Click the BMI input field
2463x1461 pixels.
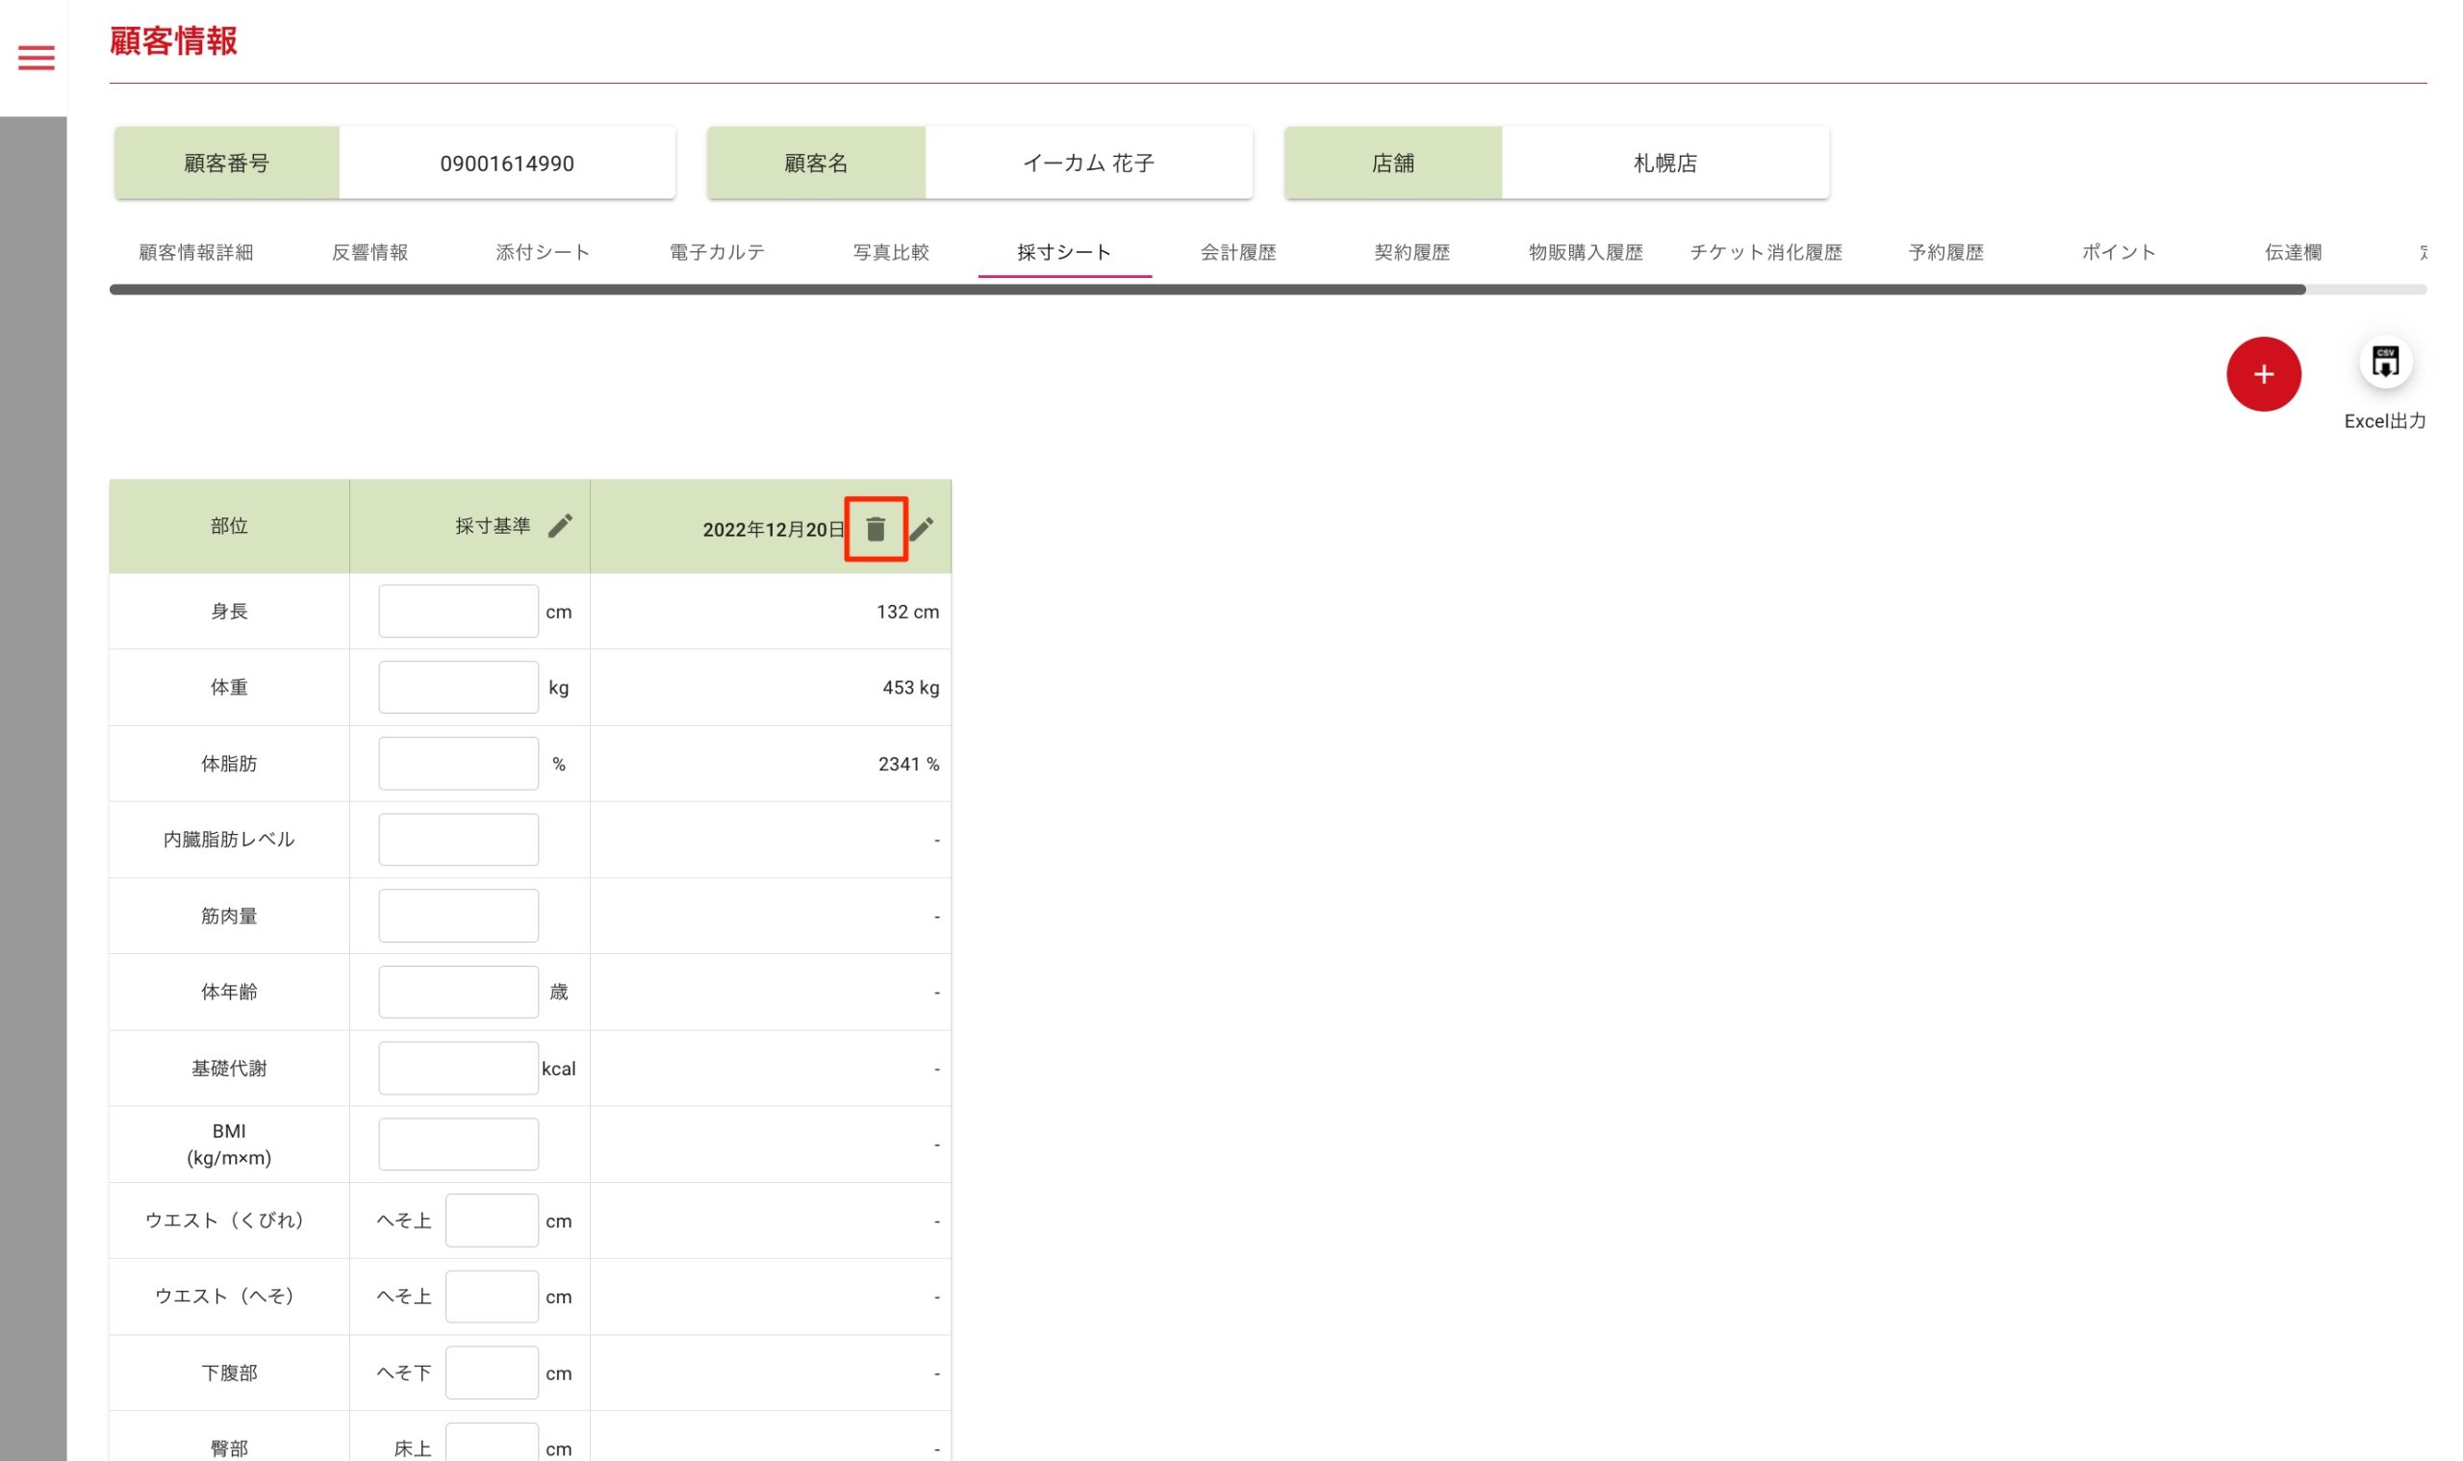[x=458, y=1144]
